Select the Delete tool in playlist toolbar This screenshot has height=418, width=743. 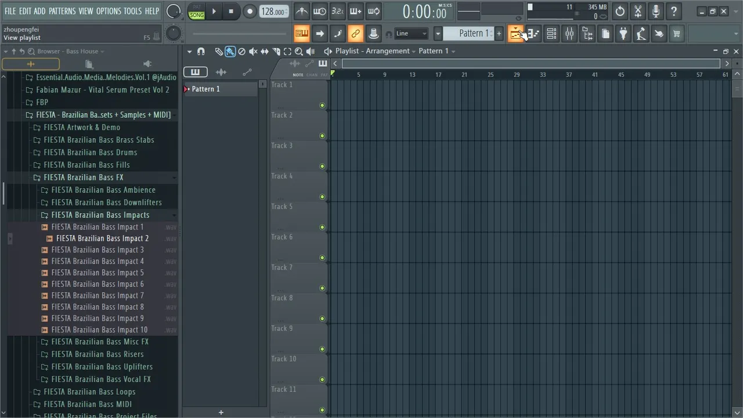(x=242, y=51)
